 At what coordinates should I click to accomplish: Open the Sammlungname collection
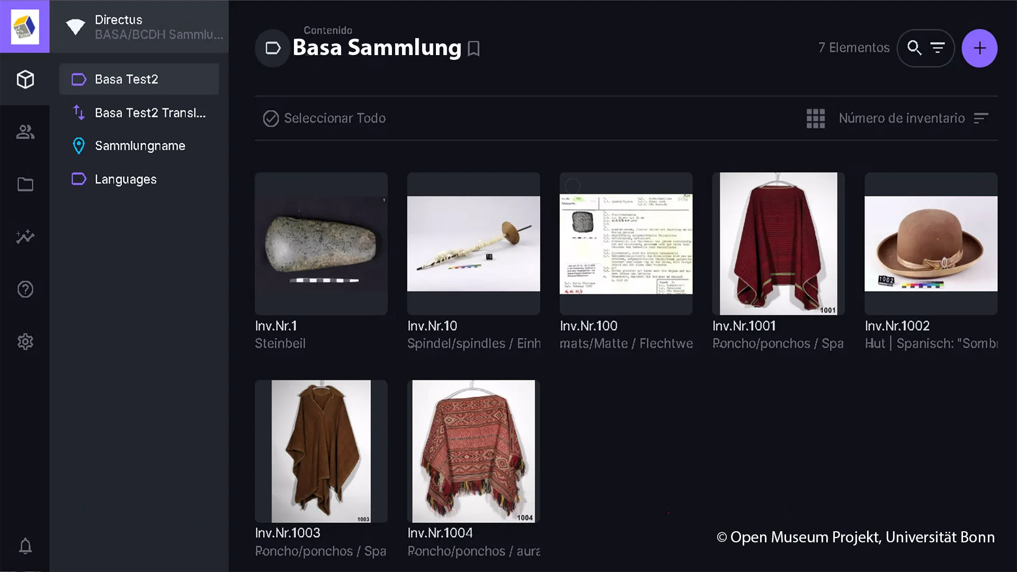click(139, 146)
